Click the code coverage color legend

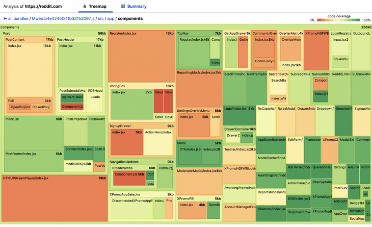(x=338, y=20)
